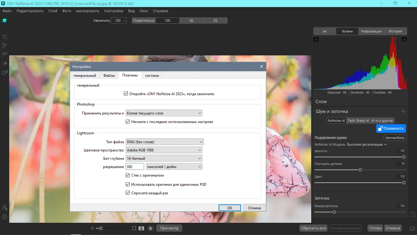Switch to the История panel tab
Image resolution: width=417 pixels, height=235 pixels.
(396, 31)
